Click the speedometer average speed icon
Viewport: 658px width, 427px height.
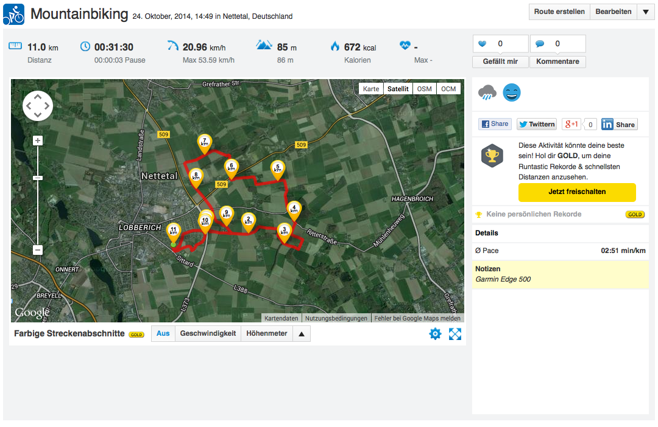click(173, 45)
